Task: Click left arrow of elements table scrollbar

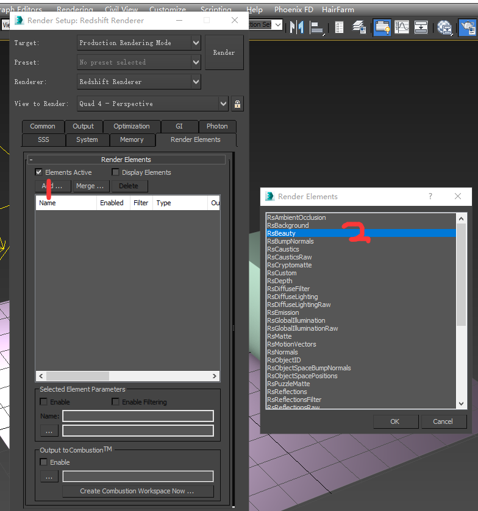Action: pos(41,376)
